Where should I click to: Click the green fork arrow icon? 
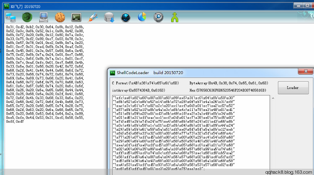(175, 17)
